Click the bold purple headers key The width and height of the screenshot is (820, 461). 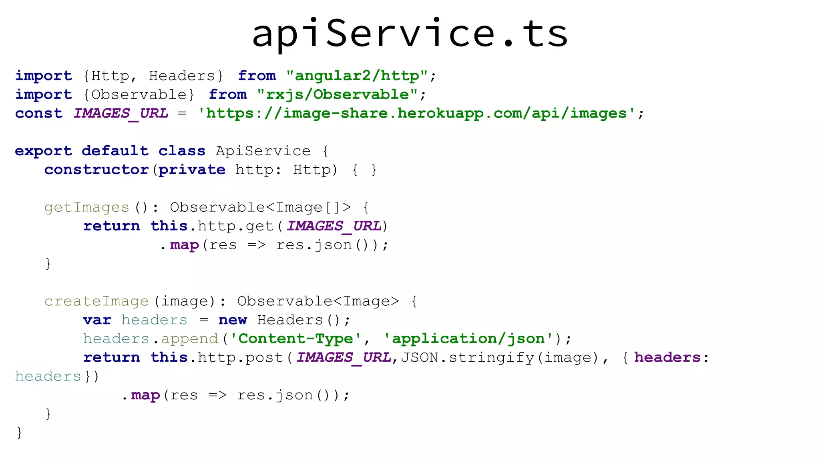coord(667,357)
